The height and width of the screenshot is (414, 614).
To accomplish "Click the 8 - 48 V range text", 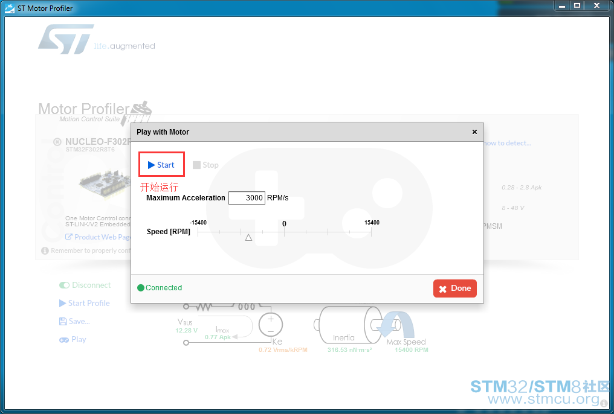I will click(x=513, y=208).
